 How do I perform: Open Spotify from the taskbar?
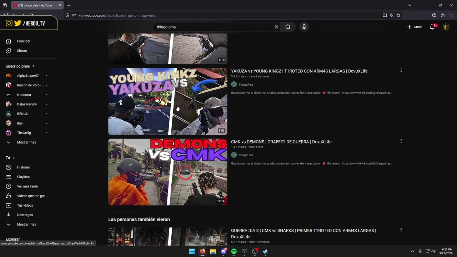coord(234,251)
